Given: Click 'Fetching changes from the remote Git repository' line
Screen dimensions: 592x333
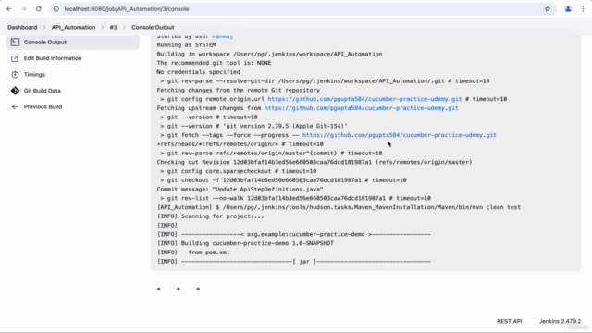Looking at the screenshot, I should [239, 91].
